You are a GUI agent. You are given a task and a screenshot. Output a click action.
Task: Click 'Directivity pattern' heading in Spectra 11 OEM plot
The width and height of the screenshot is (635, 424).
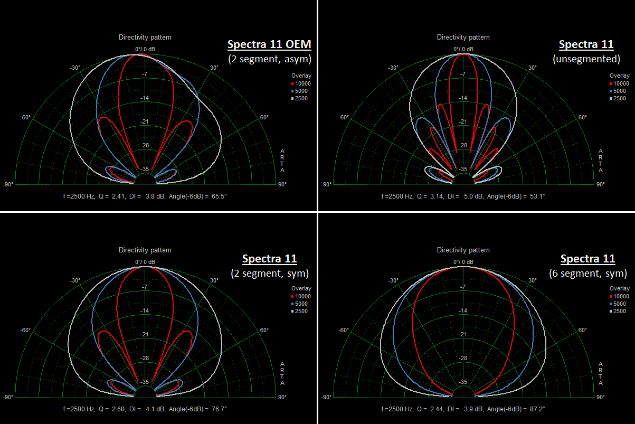[145, 37]
